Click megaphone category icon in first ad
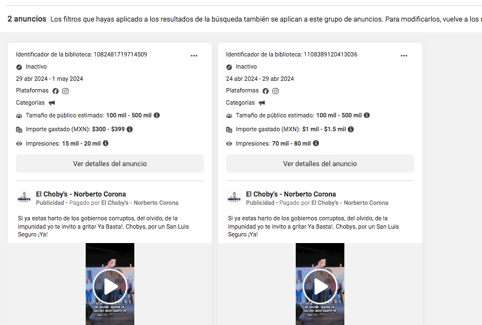The height and width of the screenshot is (325, 482). click(52, 103)
